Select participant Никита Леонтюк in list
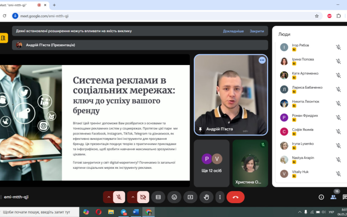347x217 pixels. [x=311, y=103]
